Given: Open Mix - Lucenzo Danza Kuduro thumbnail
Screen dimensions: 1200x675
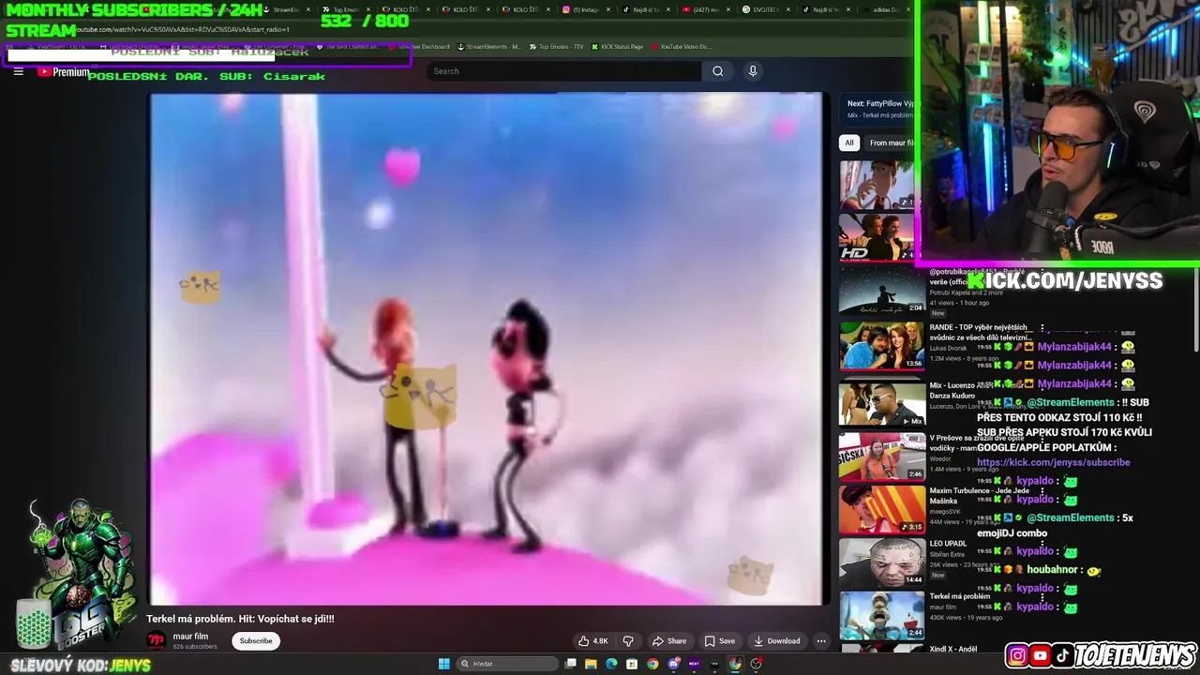Looking at the screenshot, I should [881, 403].
